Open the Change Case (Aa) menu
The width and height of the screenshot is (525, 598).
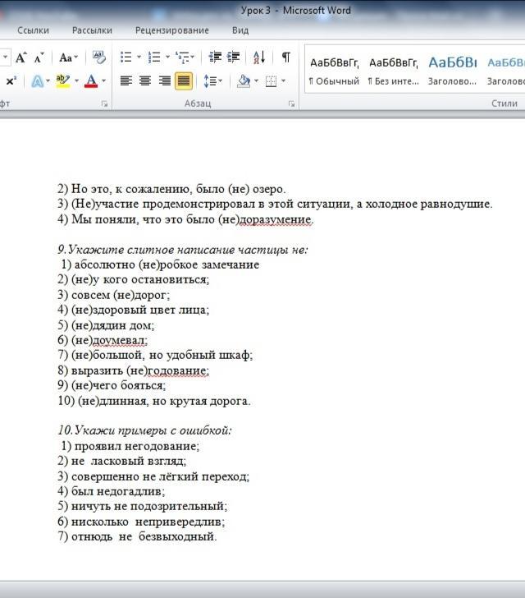coord(69,57)
